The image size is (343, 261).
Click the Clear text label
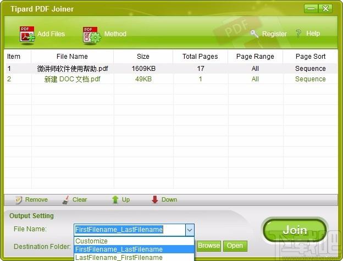tap(80, 199)
